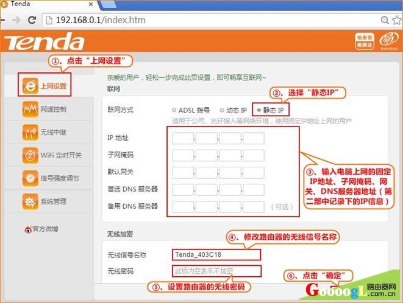Viewport: 403px width, 303px height.
Task: Open 网速控制 speed control icon
Action: tap(30, 109)
